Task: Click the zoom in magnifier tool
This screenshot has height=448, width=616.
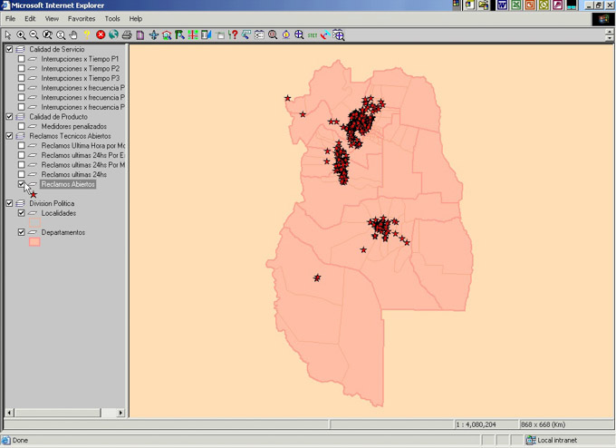Action: [x=21, y=35]
